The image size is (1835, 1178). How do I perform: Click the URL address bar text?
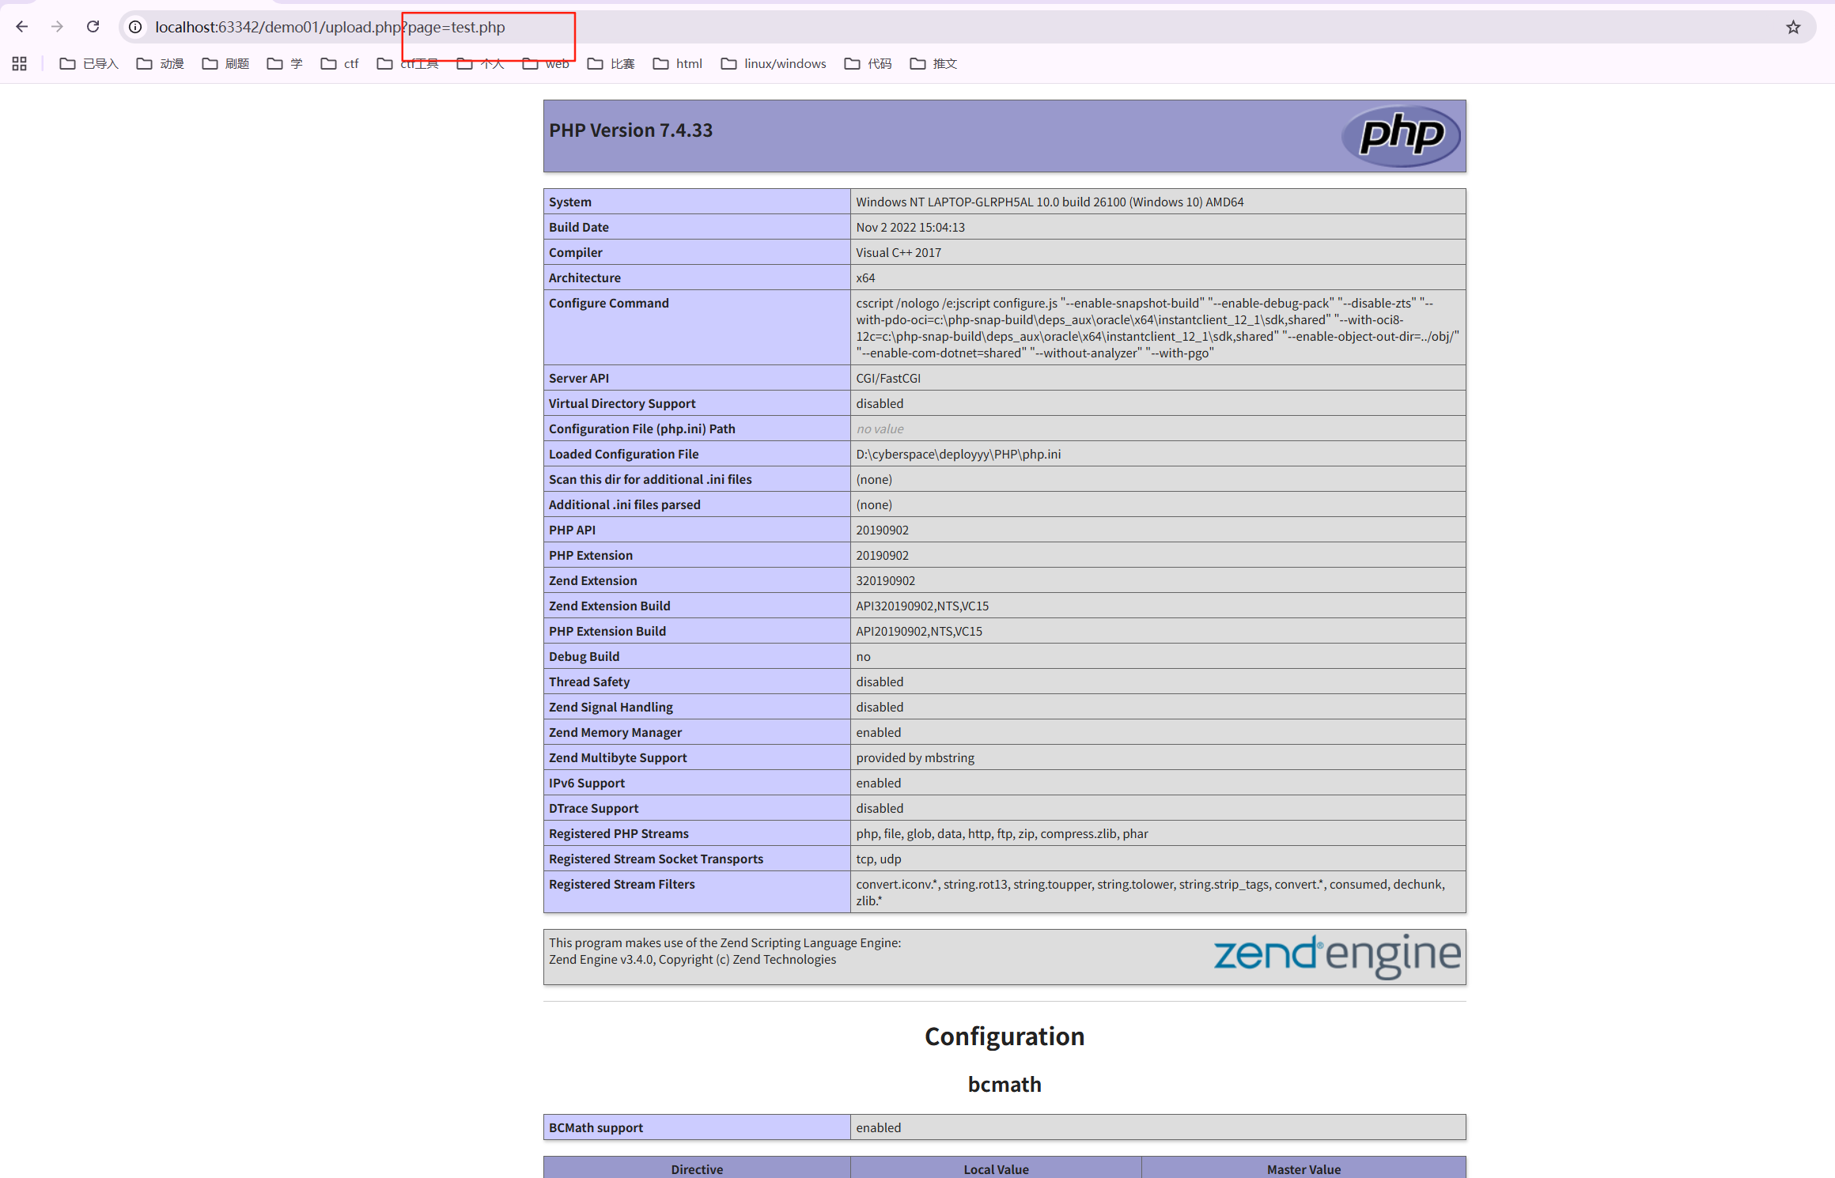pyautogui.click(x=330, y=28)
